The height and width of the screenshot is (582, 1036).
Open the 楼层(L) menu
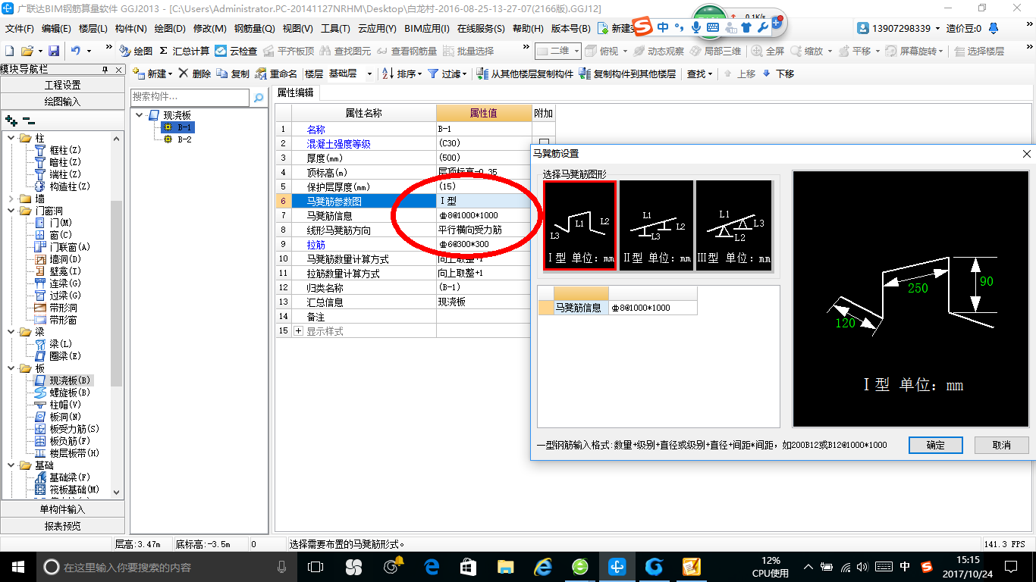[x=93, y=29]
